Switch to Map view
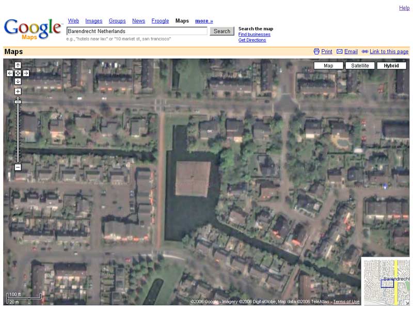413x310 pixels. [328, 66]
